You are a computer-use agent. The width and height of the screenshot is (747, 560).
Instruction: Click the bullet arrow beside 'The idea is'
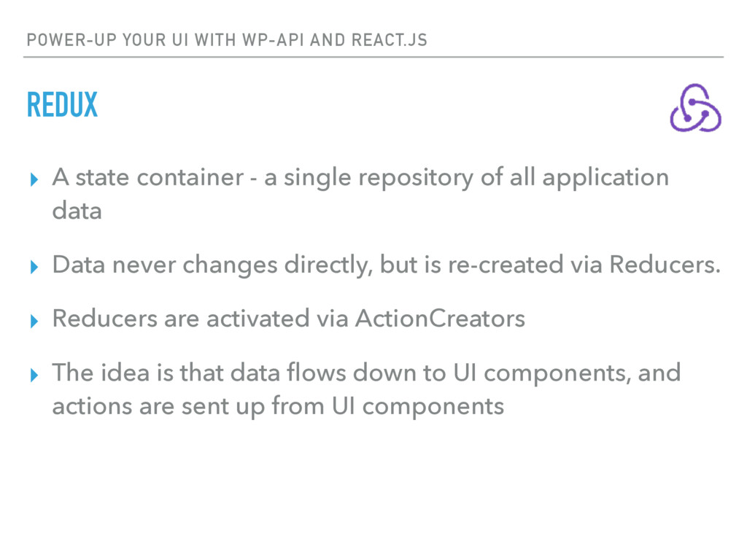34,376
